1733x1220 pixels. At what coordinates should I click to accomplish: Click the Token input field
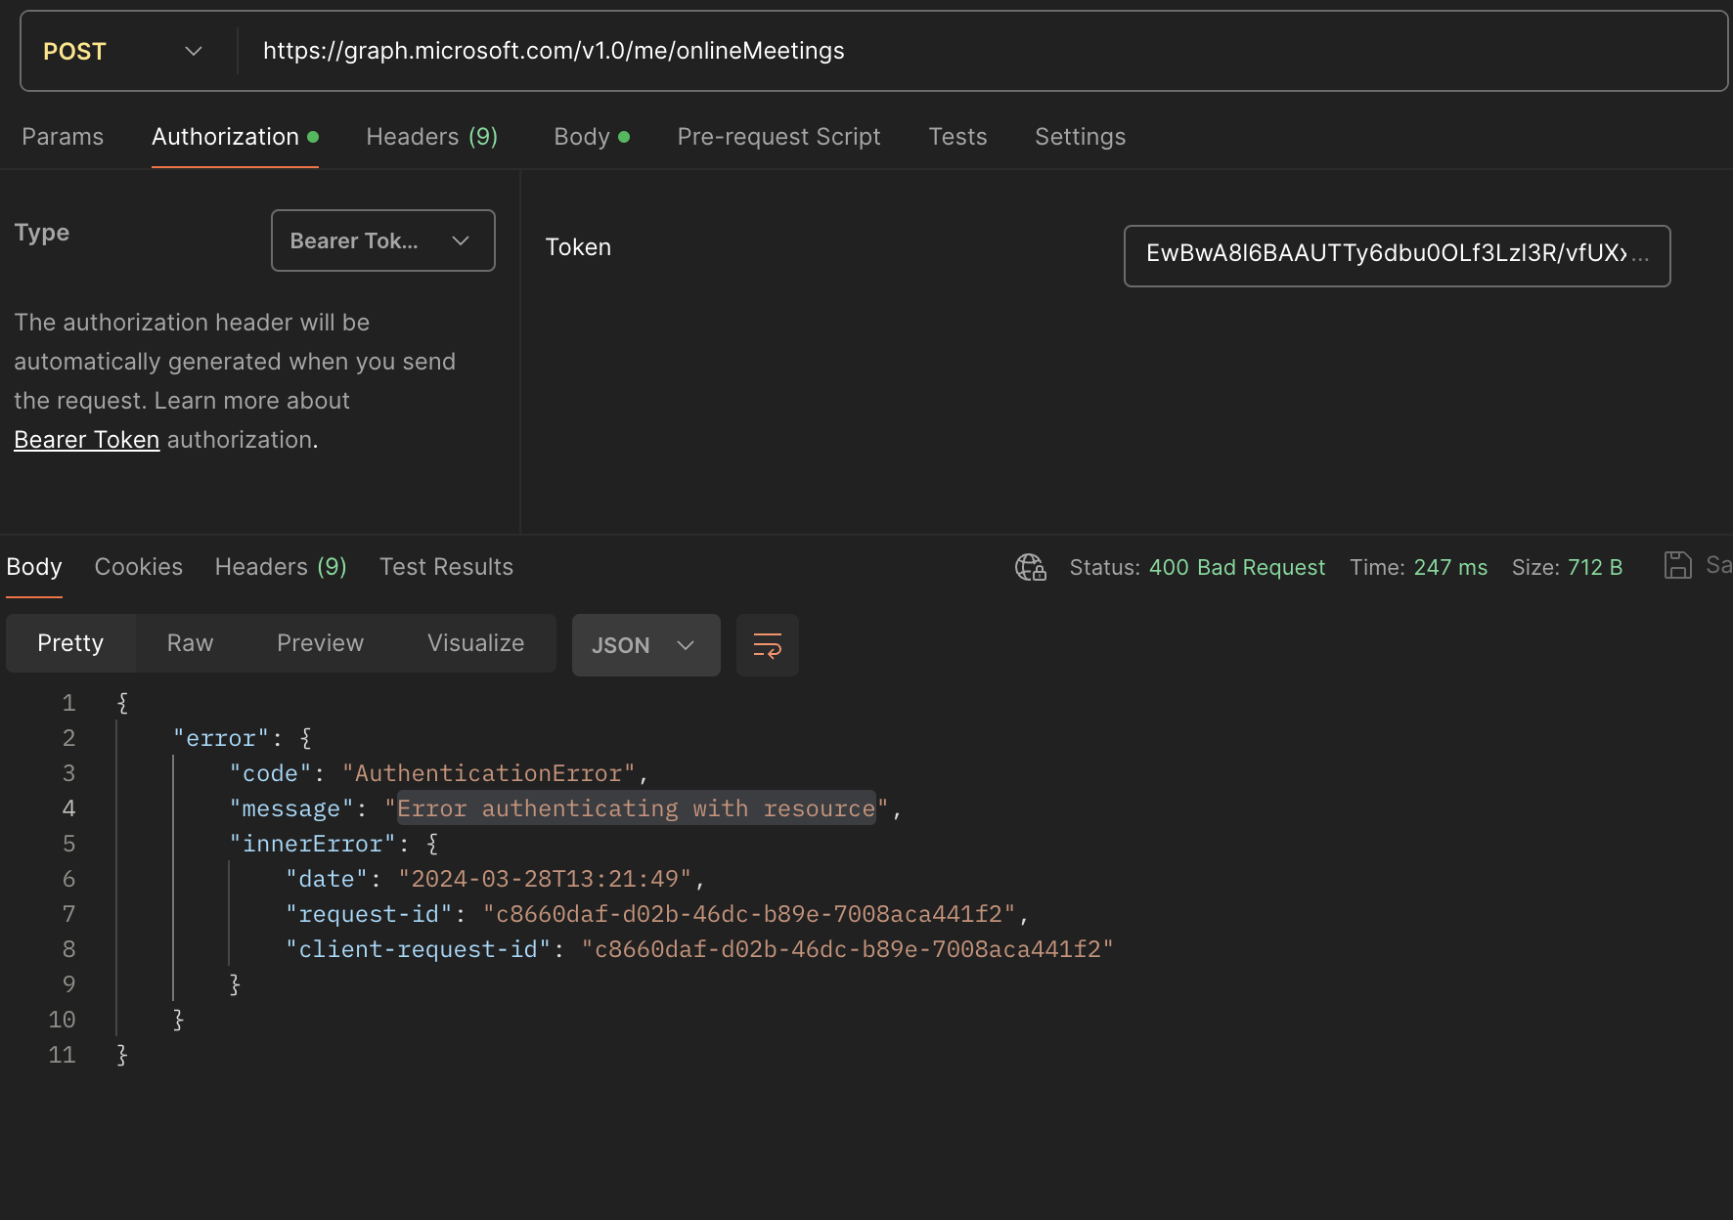click(x=1396, y=256)
